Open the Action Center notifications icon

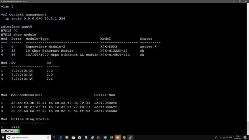point(245,137)
